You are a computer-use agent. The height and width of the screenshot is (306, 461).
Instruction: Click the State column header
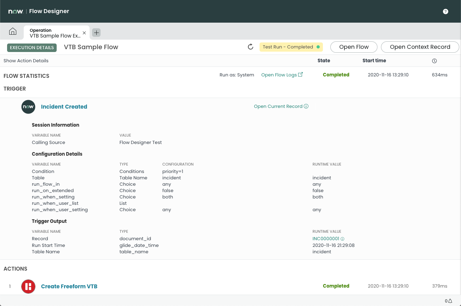tap(324, 60)
